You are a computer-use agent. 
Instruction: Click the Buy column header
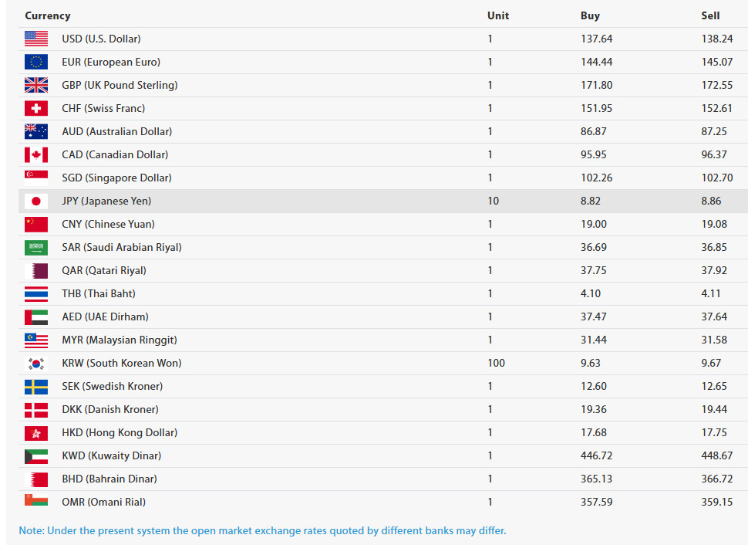[x=590, y=15]
